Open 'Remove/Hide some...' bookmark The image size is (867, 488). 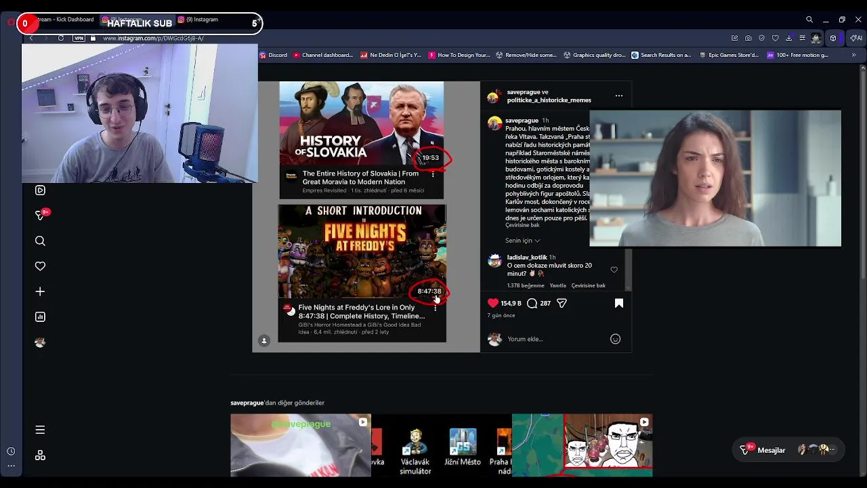click(x=526, y=55)
